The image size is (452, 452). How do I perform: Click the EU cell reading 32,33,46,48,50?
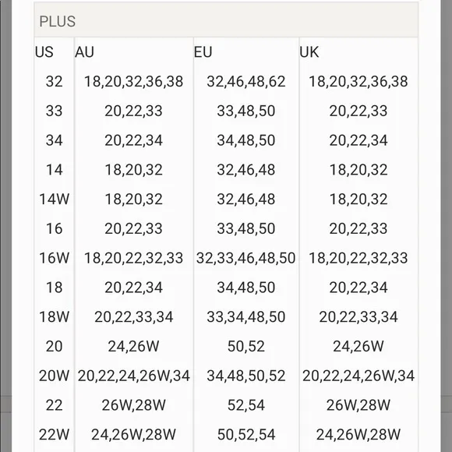246,258
